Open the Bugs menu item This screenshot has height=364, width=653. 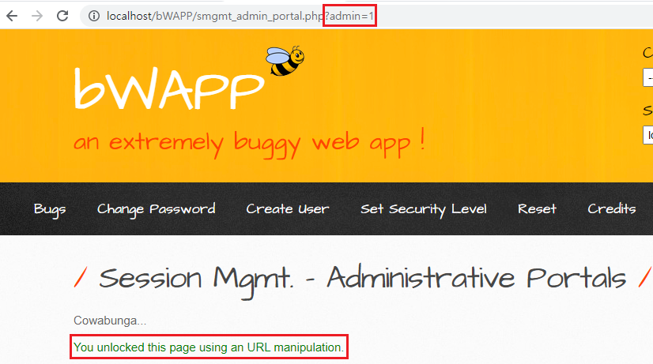click(x=50, y=209)
